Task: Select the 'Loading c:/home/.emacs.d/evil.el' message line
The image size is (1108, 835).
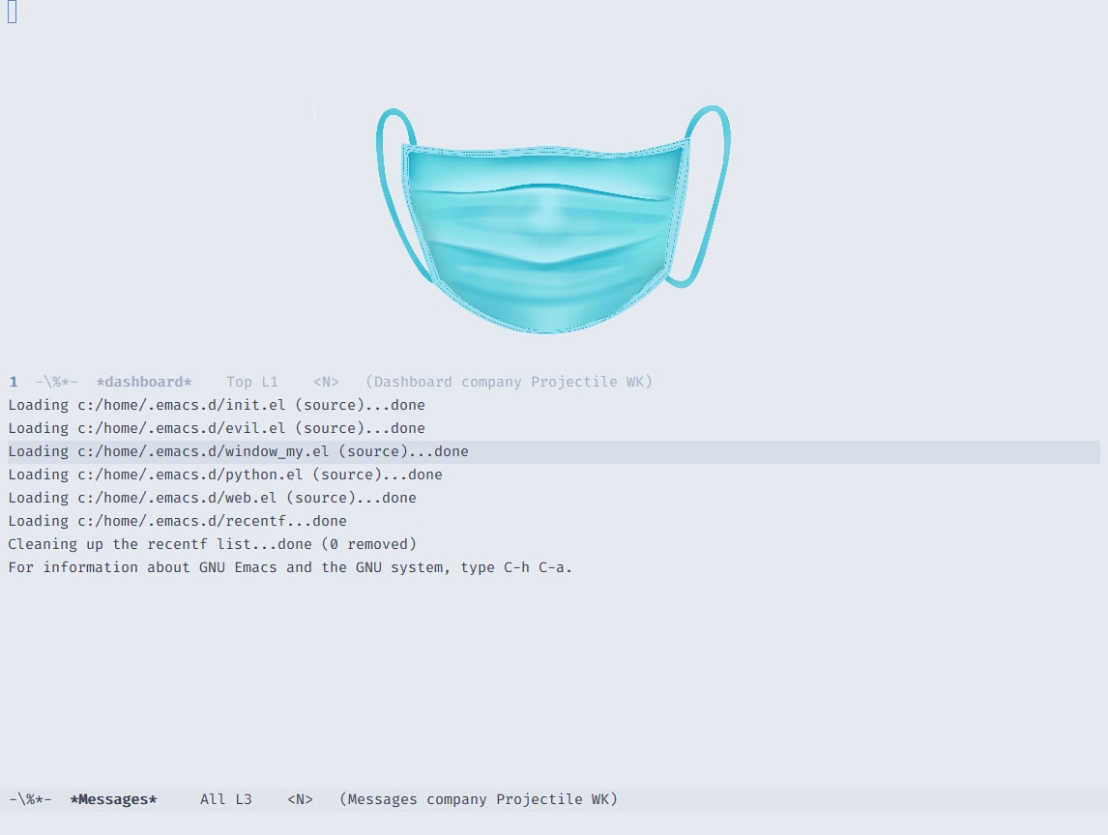Action: tap(217, 429)
